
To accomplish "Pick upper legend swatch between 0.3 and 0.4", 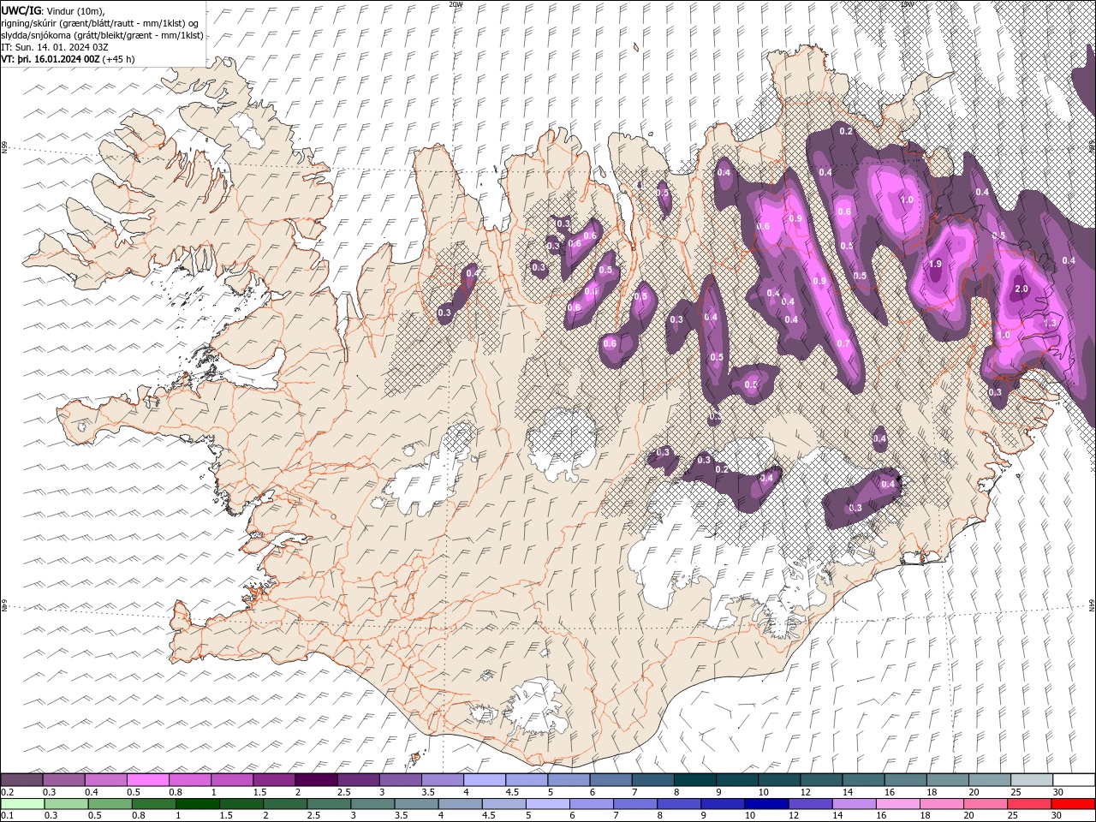I will pyautogui.click(x=63, y=780).
